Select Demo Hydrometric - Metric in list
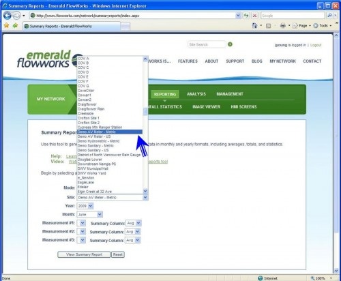 110,141
